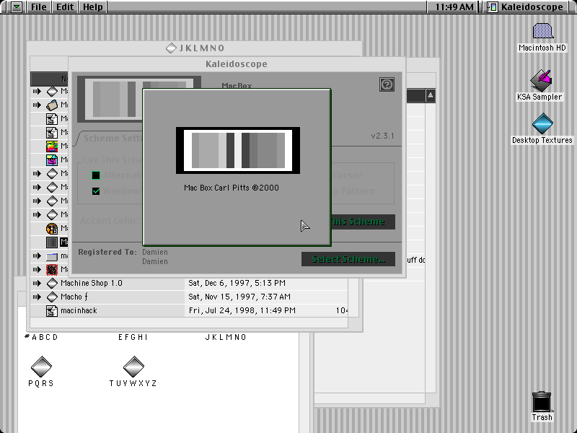Select the orange globe file icon
The width and height of the screenshot is (577, 433).
click(x=52, y=228)
